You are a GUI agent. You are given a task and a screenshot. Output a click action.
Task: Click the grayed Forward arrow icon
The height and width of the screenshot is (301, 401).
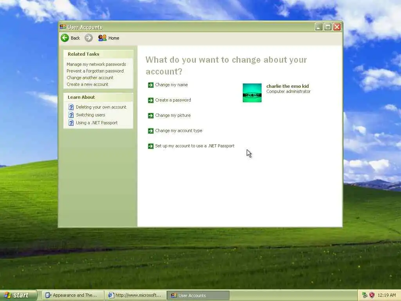[89, 38]
